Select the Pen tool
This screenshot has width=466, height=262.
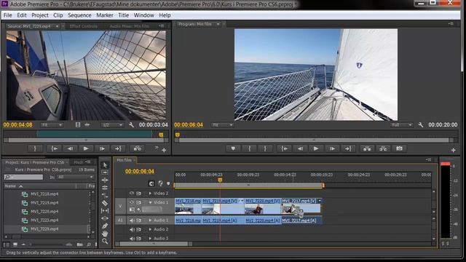pyautogui.click(x=105, y=226)
